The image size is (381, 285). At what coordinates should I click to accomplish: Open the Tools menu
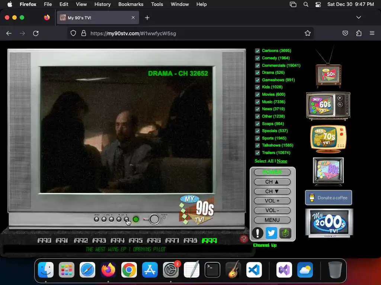(157, 4)
